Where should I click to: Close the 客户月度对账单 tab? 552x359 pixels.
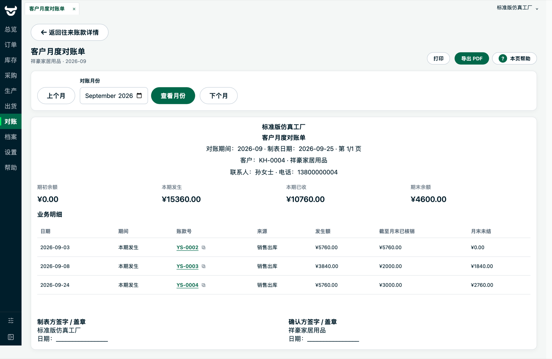click(x=74, y=9)
